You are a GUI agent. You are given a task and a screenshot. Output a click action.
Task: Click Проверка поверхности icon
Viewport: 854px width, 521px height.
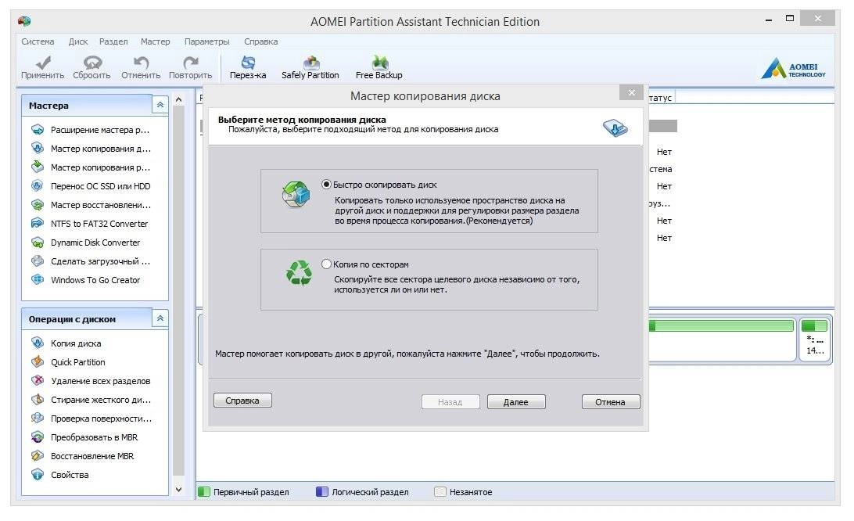pos(38,418)
